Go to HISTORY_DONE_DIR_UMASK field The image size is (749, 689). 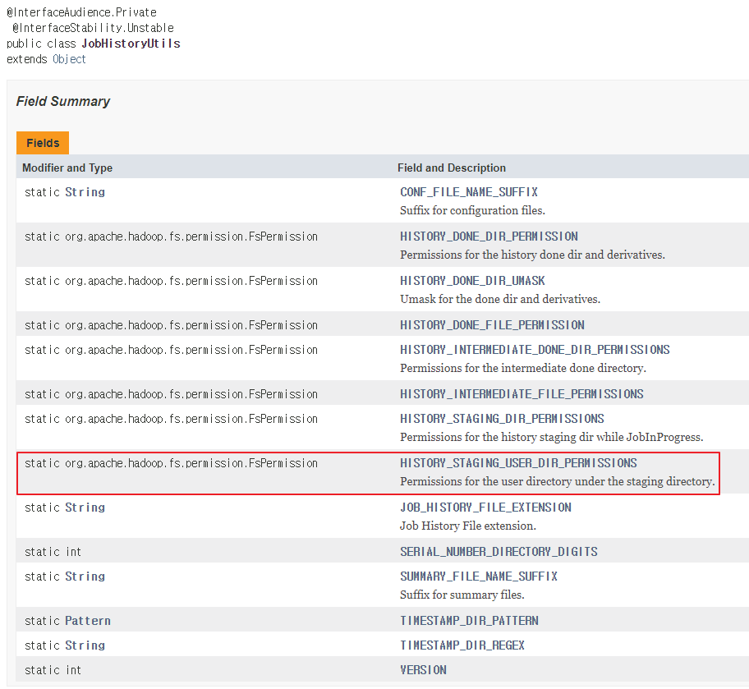(x=472, y=281)
